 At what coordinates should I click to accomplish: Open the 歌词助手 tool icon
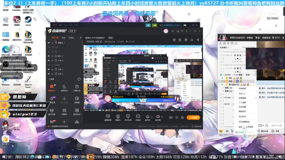tap(77, 112)
